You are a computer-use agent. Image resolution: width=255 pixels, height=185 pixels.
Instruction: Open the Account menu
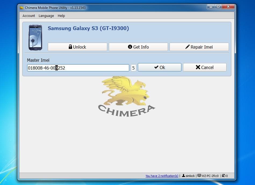[x=28, y=16]
